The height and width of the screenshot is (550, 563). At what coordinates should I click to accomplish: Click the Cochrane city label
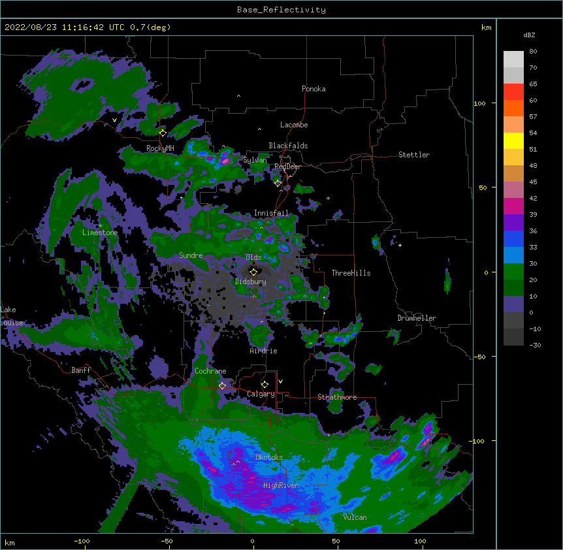point(210,371)
